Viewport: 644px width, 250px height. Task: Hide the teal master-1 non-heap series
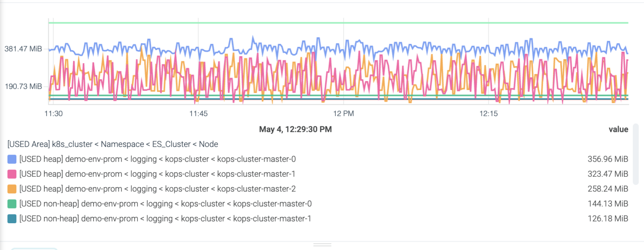point(11,218)
